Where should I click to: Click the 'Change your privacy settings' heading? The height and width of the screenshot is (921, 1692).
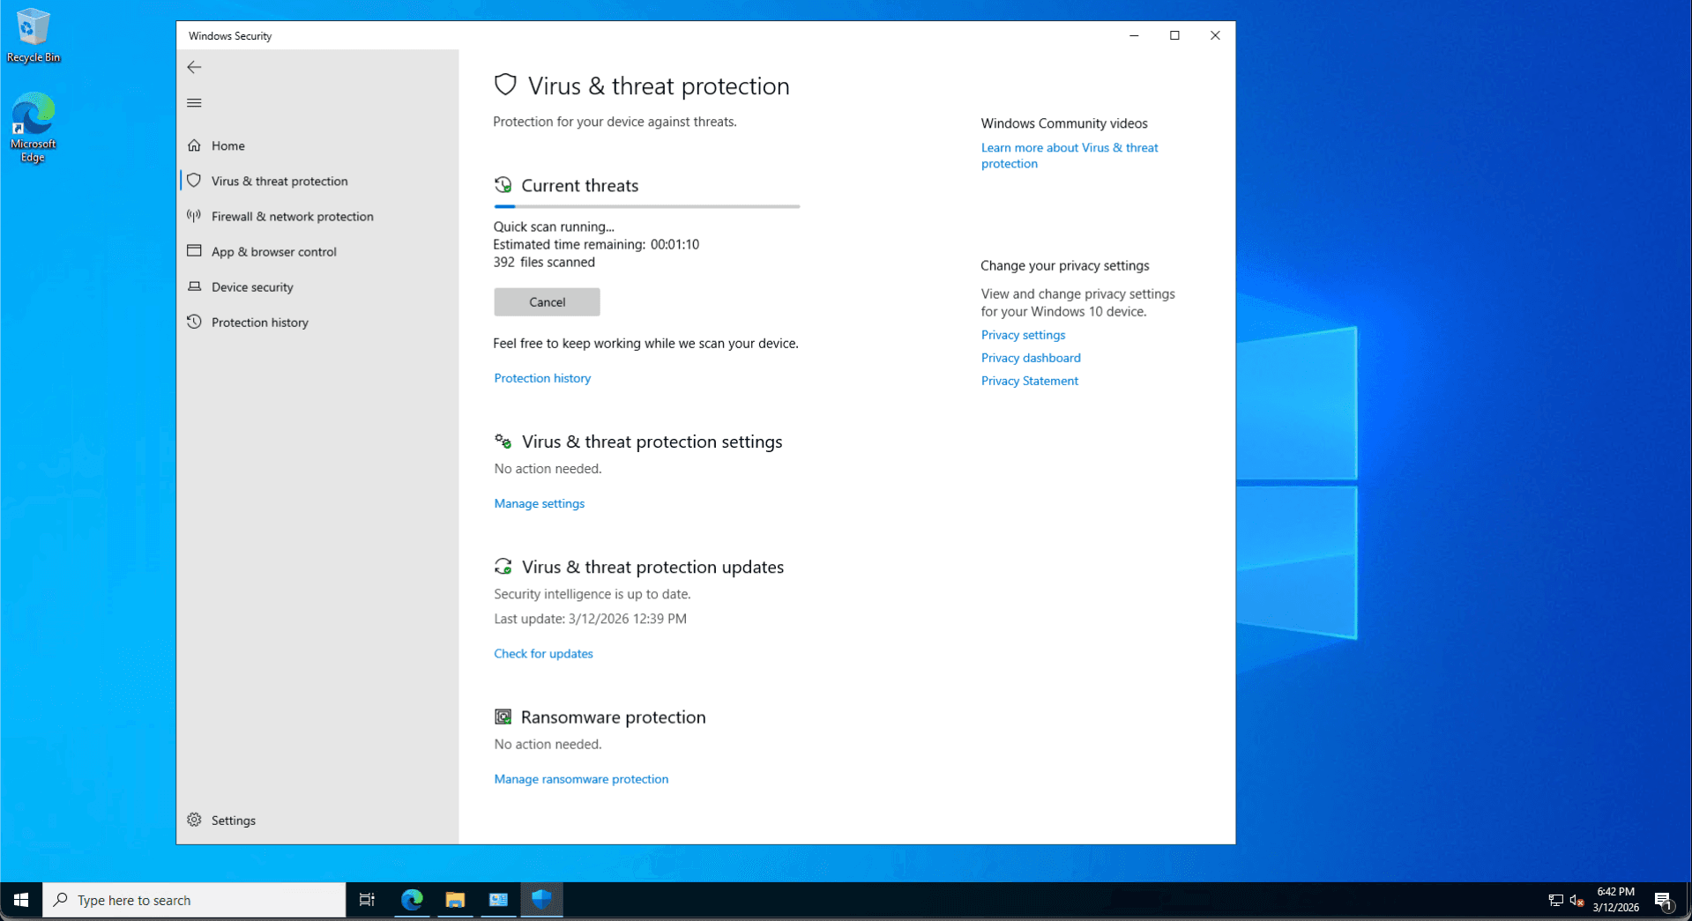click(1065, 265)
